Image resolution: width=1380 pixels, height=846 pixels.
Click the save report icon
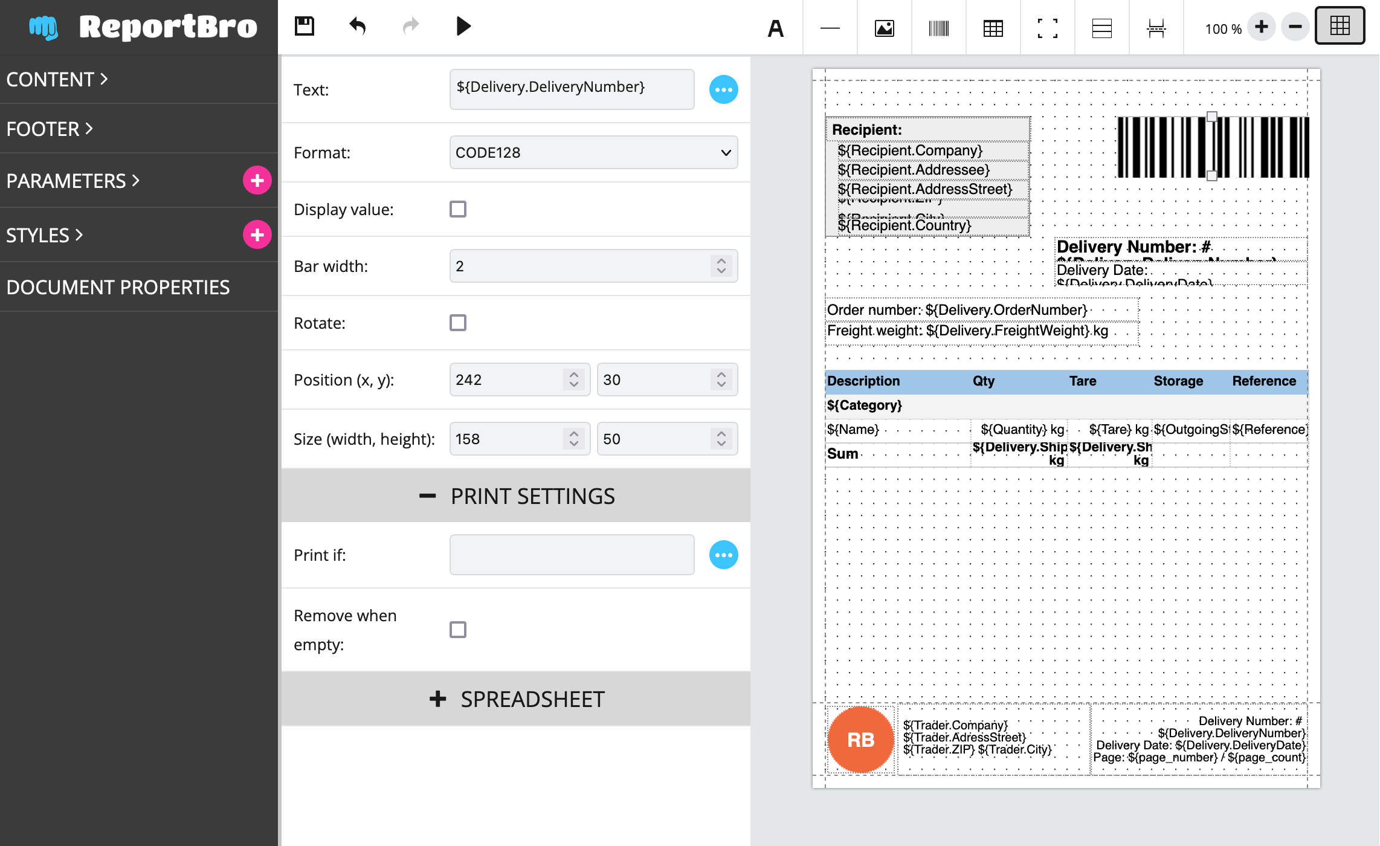coord(305,27)
